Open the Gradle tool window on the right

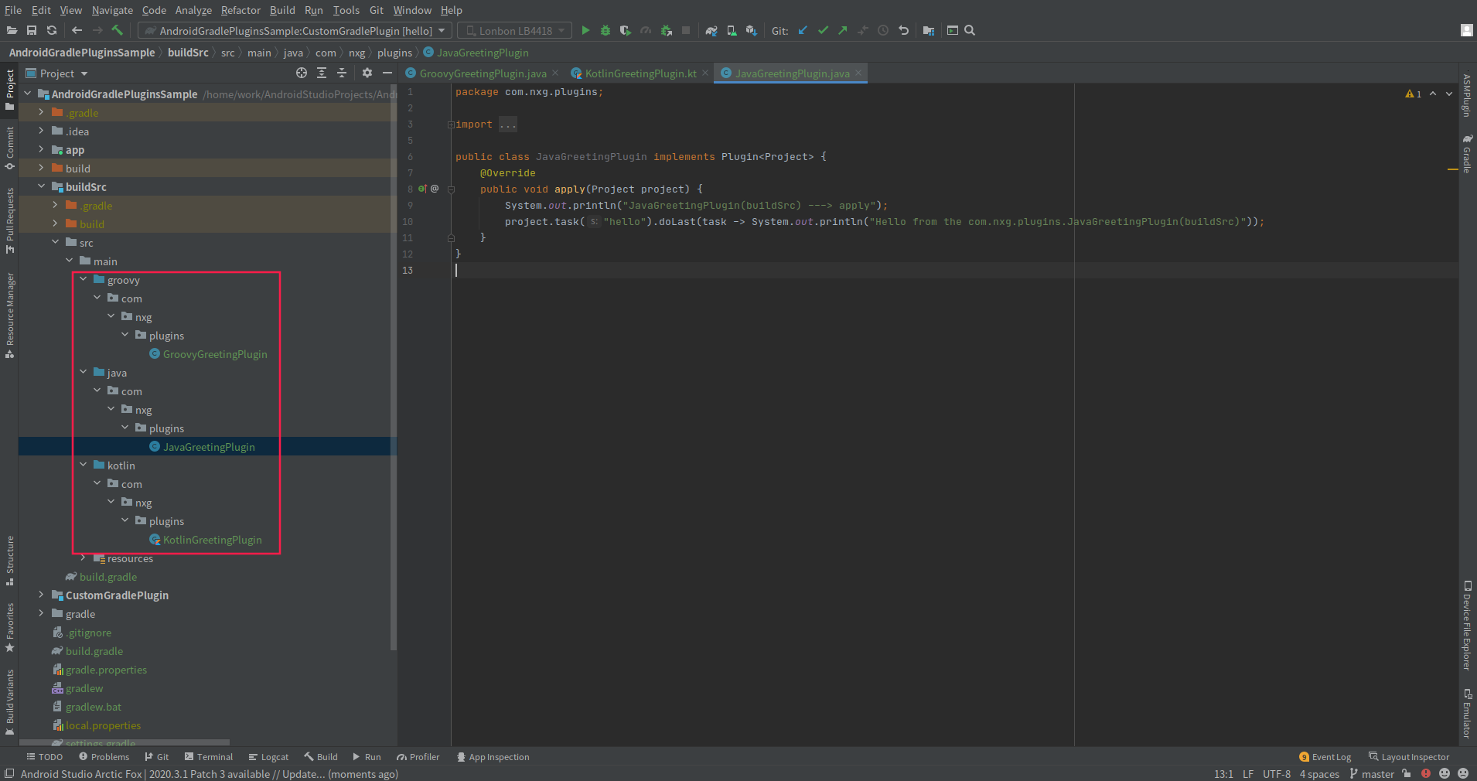[1467, 155]
